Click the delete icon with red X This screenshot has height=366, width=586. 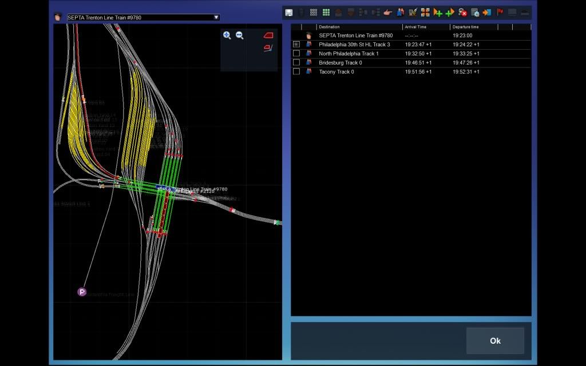pyautogui.click(x=462, y=13)
